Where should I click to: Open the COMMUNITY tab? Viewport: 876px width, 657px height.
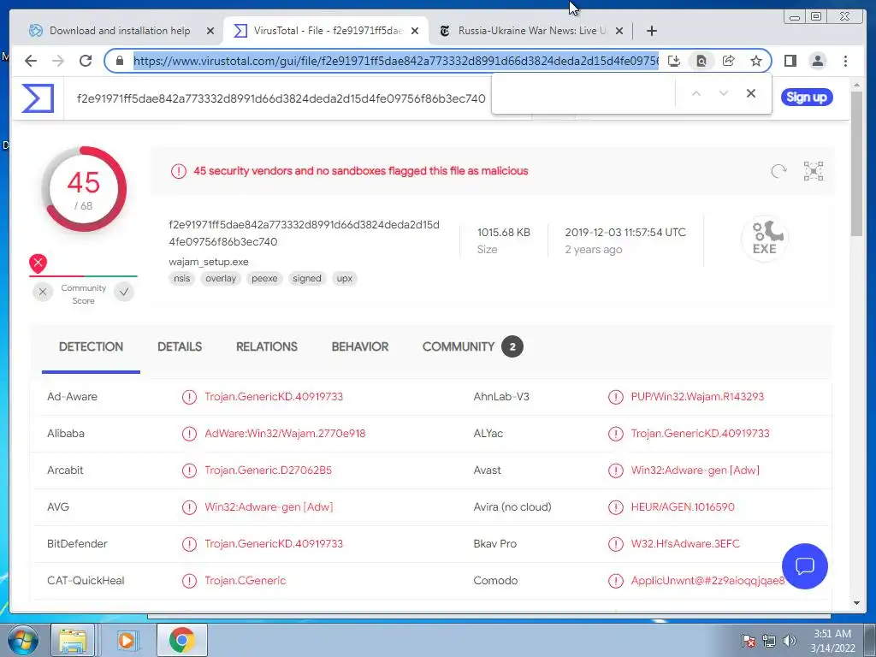[472, 346]
